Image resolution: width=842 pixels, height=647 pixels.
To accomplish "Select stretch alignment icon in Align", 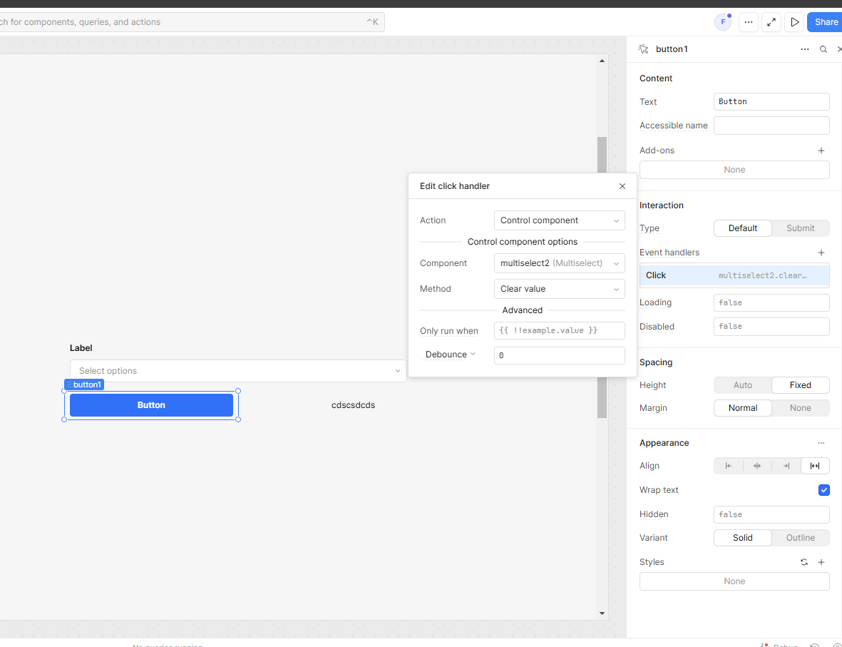I will [x=815, y=466].
